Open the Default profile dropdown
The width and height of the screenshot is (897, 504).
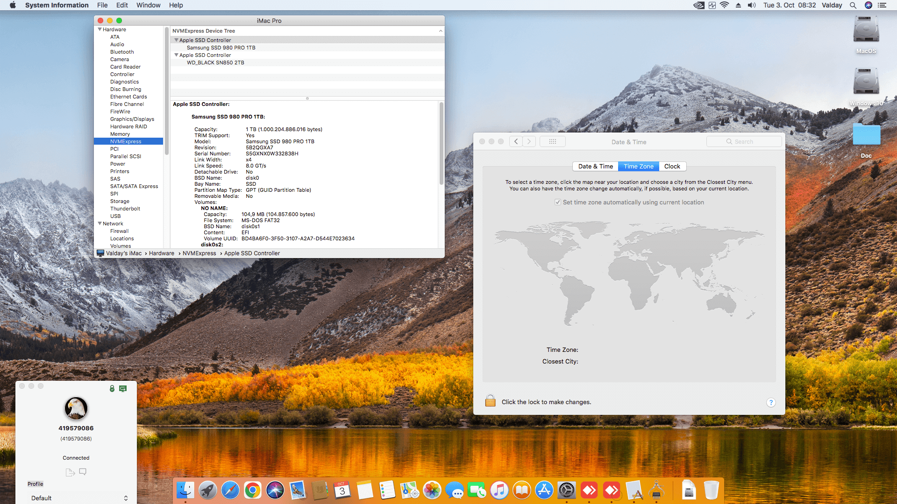click(78, 498)
